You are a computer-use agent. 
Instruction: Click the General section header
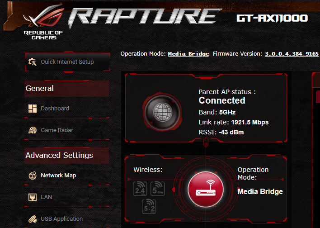pyautogui.click(x=40, y=89)
